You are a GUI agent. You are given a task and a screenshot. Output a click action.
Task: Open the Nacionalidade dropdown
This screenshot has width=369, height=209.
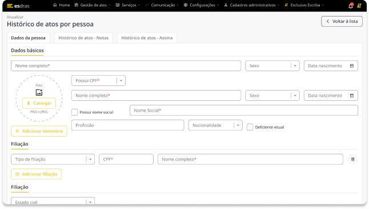click(x=215, y=125)
